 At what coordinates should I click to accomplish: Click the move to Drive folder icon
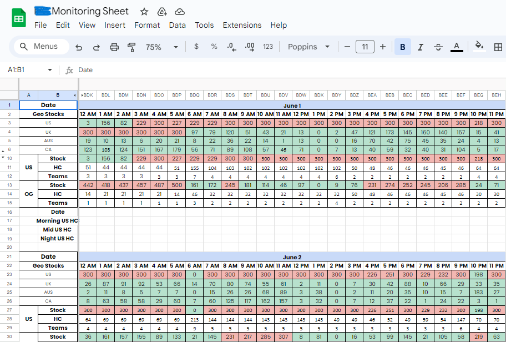pyautogui.click(x=161, y=12)
